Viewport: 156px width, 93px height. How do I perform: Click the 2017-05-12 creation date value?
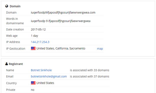(x=38, y=29)
